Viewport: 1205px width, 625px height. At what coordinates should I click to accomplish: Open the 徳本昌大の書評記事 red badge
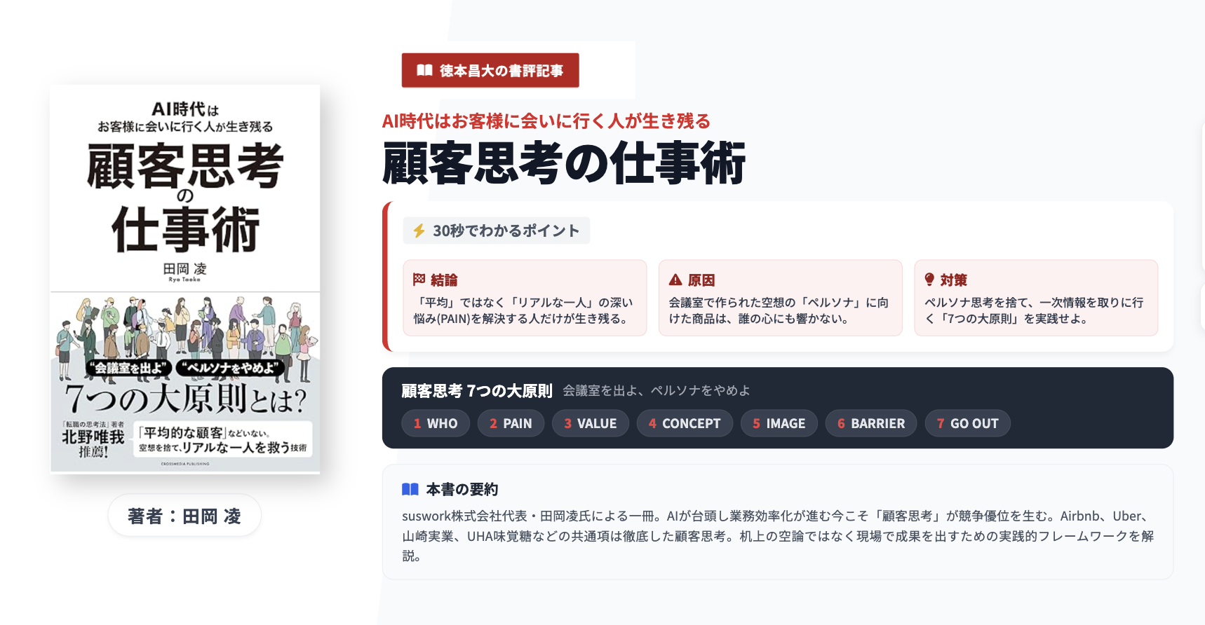[x=490, y=70]
